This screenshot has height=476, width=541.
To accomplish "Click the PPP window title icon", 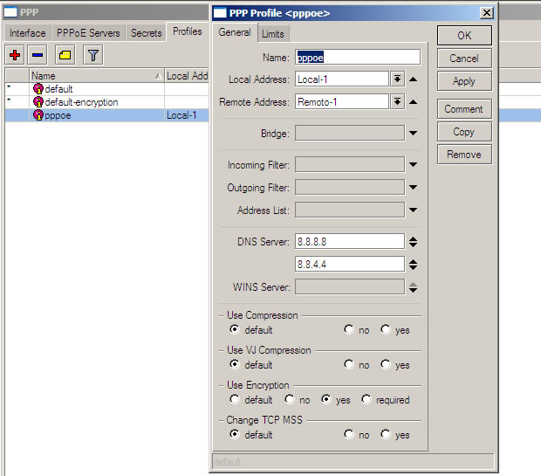I will 10,12.
